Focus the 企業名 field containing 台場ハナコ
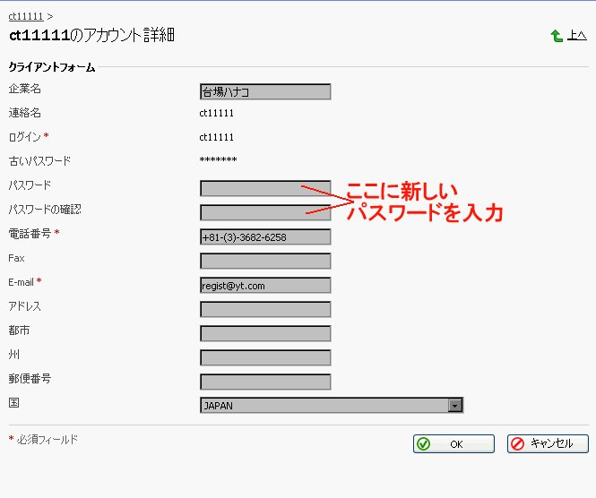Viewport: 596px width, 498px height. (265, 91)
